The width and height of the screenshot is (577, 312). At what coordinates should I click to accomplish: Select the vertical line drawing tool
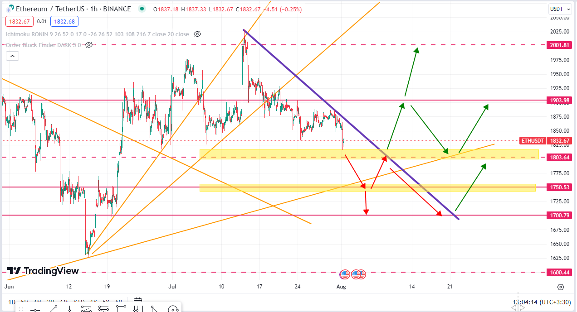click(x=69, y=309)
